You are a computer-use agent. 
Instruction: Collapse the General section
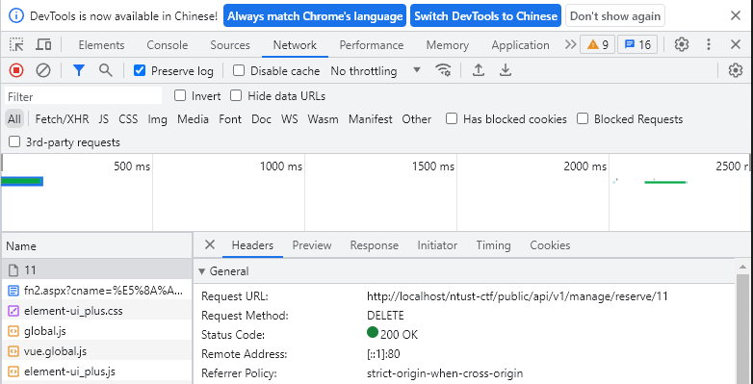(223, 271)
